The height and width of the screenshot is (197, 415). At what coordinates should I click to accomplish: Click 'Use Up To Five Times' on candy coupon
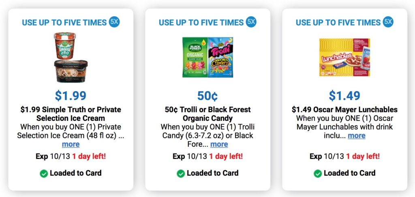pos(201,23)
